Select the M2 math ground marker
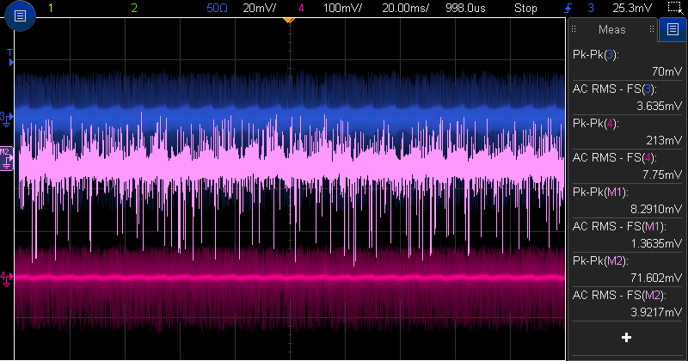 [x=6, y=158]
